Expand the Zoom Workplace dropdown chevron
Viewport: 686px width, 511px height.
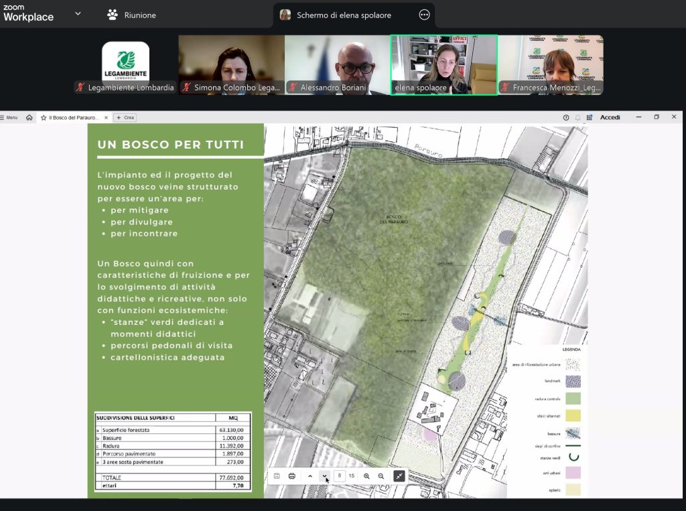click(x=78, y=13)
